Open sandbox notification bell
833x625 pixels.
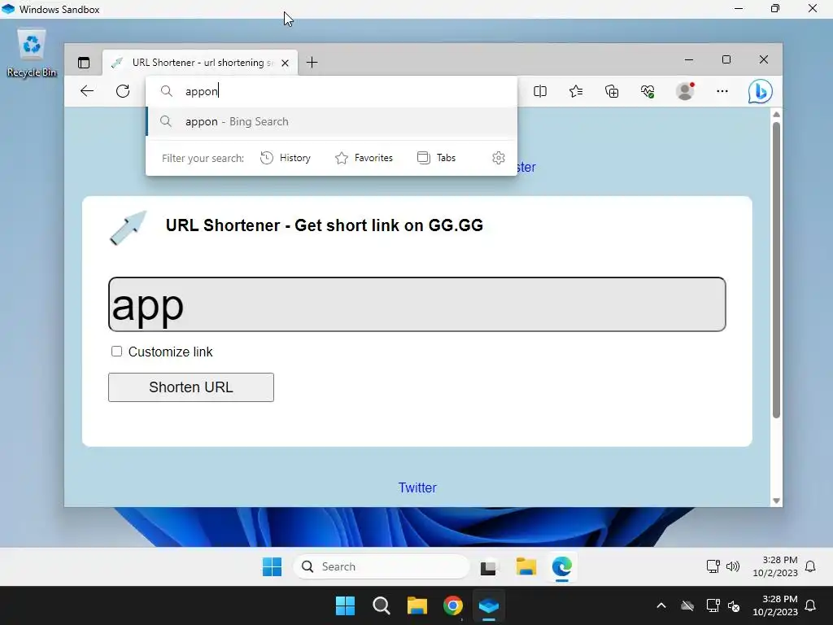point(810,566)
